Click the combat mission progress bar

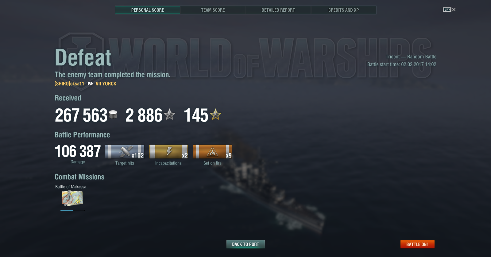72,211
